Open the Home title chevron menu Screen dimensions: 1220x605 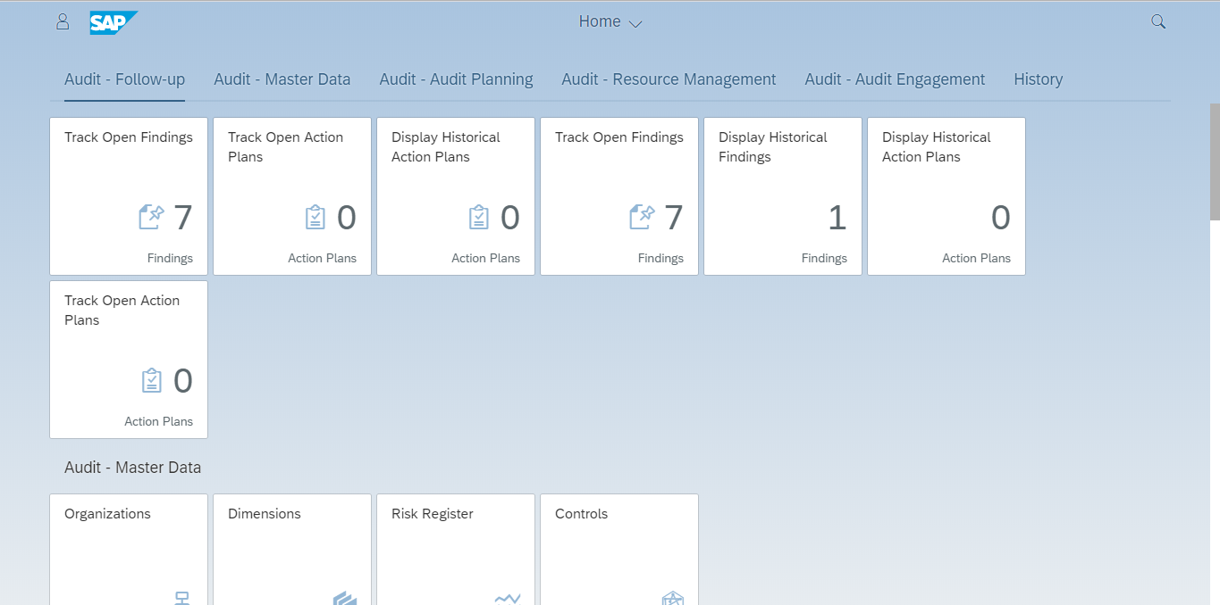[x=635, y=23]
